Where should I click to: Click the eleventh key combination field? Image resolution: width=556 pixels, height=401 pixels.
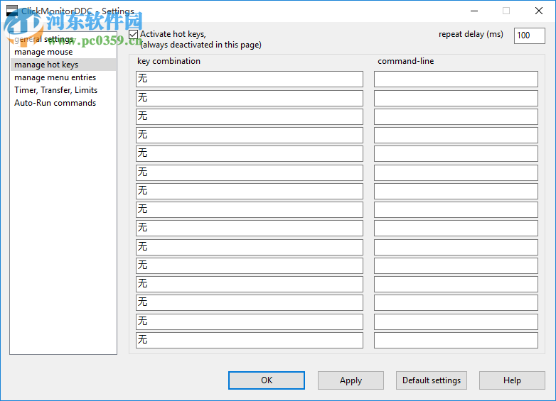pos(250,265)
